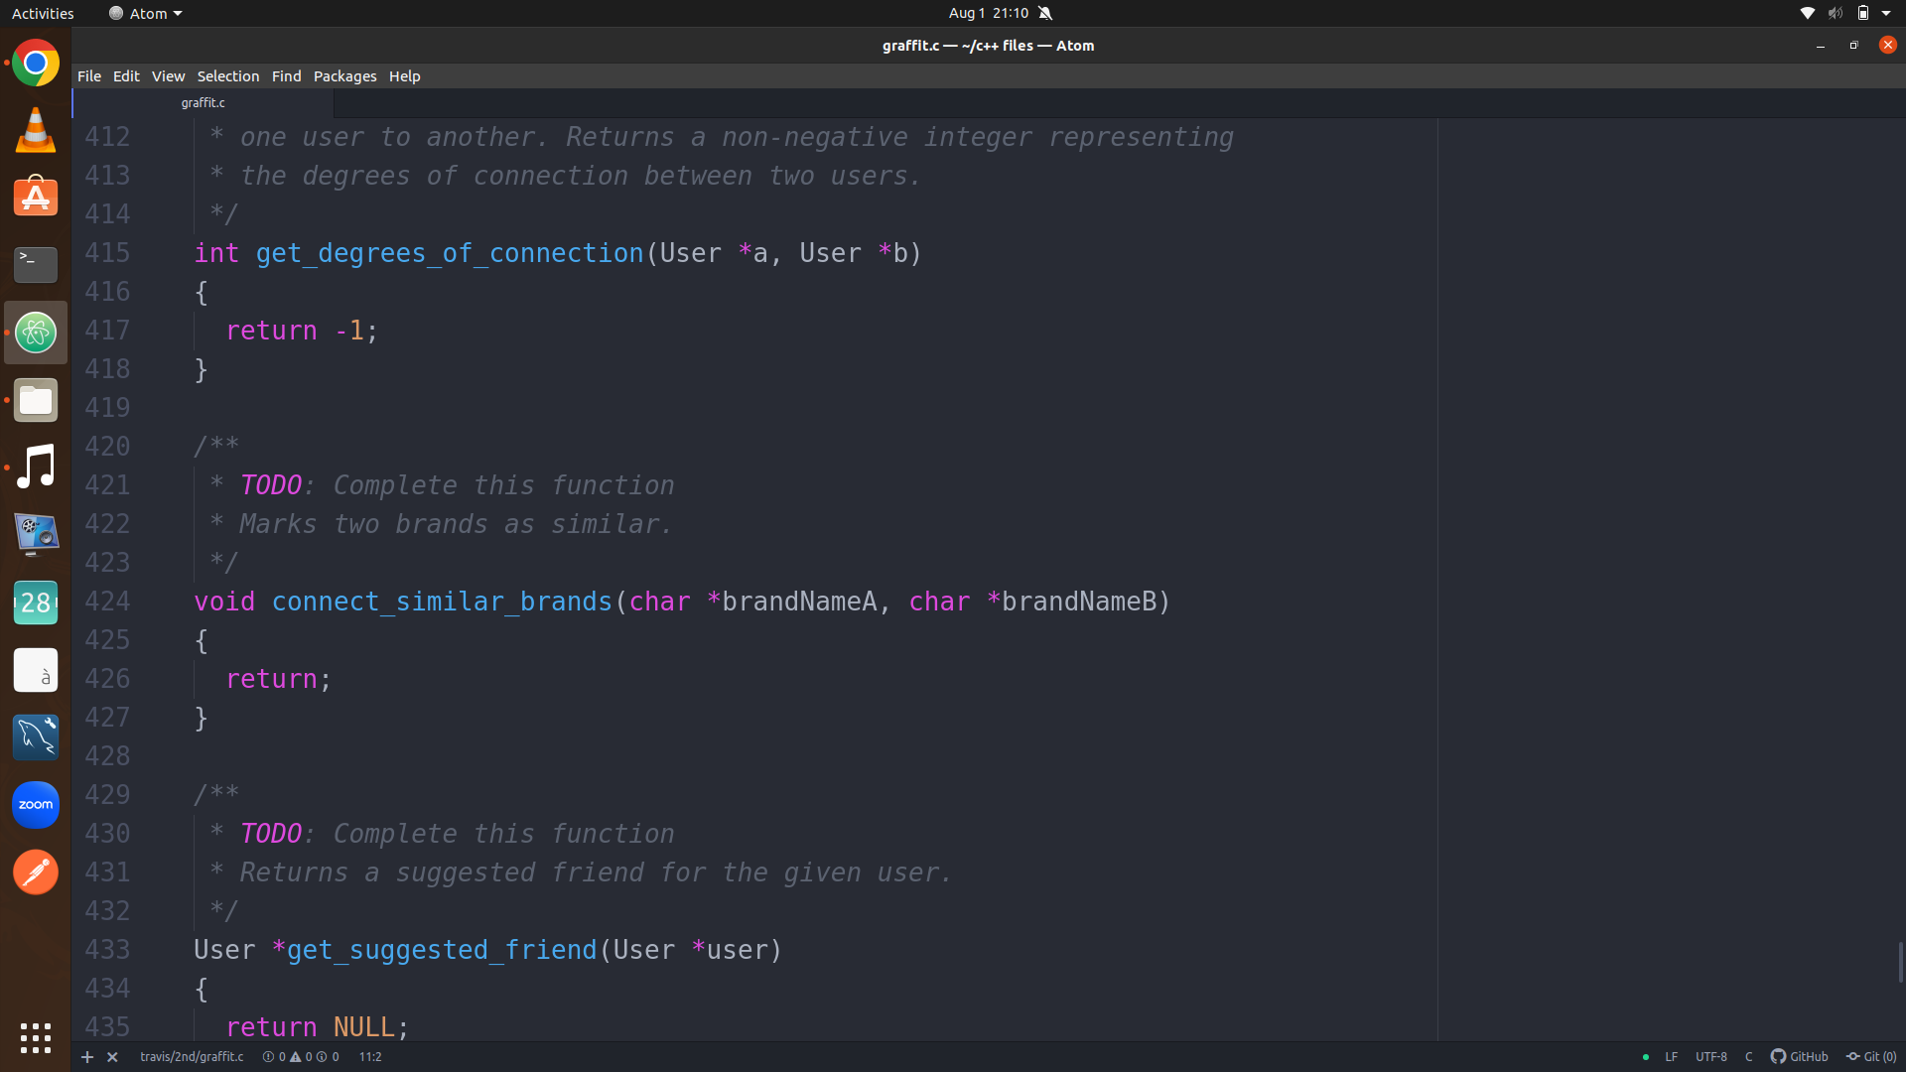This screenshot has height=1072, width=1906.
Task: Show Applications grid in dock
Action: (36, 1038)
